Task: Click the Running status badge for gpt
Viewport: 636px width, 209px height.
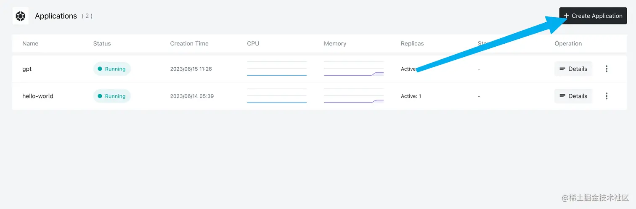Action: 112,69
